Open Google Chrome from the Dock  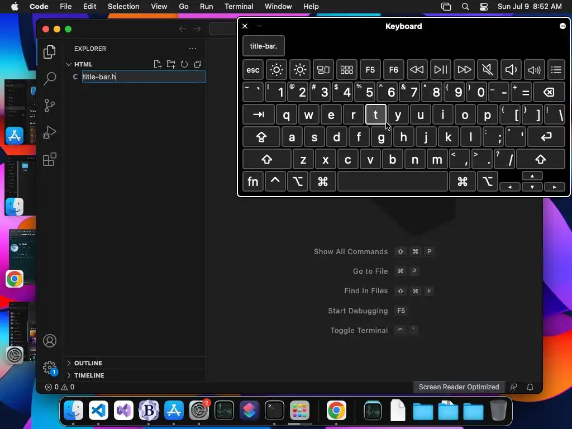pos(336,411)
